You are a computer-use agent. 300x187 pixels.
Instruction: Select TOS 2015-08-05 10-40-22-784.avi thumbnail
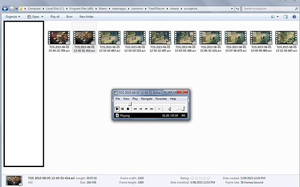pos(59,39)
